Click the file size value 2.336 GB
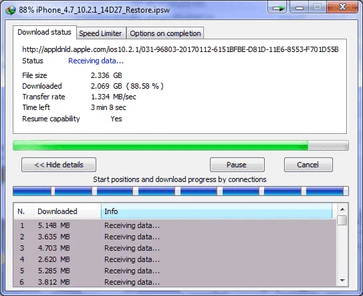363x296 pixels. click(106, 75)
